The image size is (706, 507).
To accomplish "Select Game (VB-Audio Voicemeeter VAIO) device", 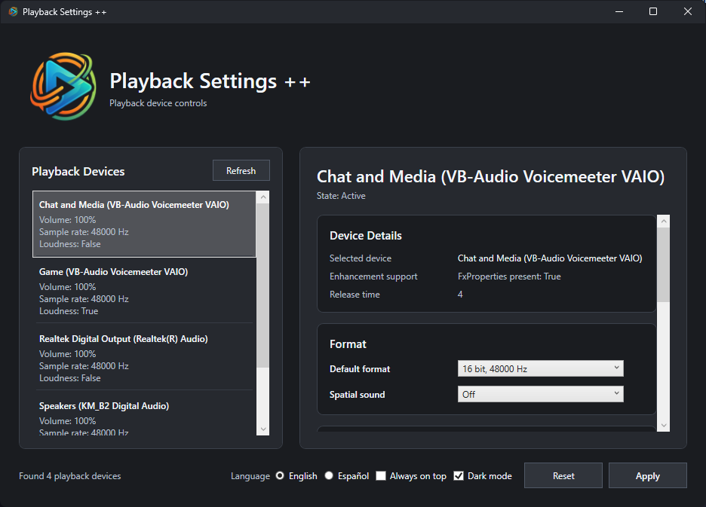I will pyautogui.click(x=144, y=291).
